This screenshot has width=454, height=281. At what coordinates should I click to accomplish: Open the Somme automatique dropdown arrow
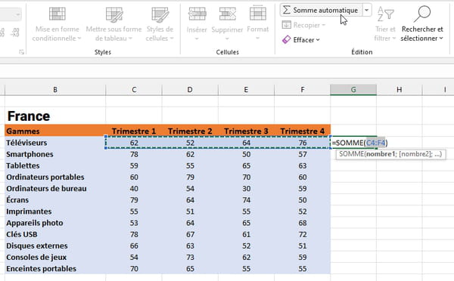point(366,10)
